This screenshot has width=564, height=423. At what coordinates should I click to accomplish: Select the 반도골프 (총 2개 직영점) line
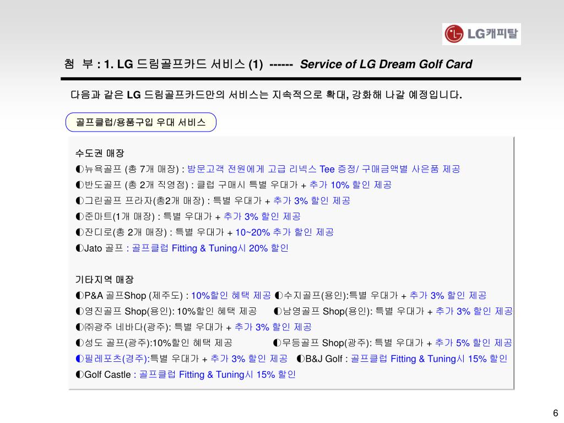tap(234, 185)
